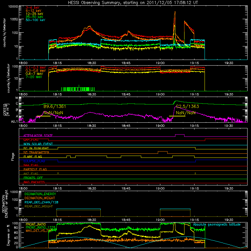Click the cyan decimation block starting at 19:00
Viewport: 251px width, 251px height.
pos(175,209)
